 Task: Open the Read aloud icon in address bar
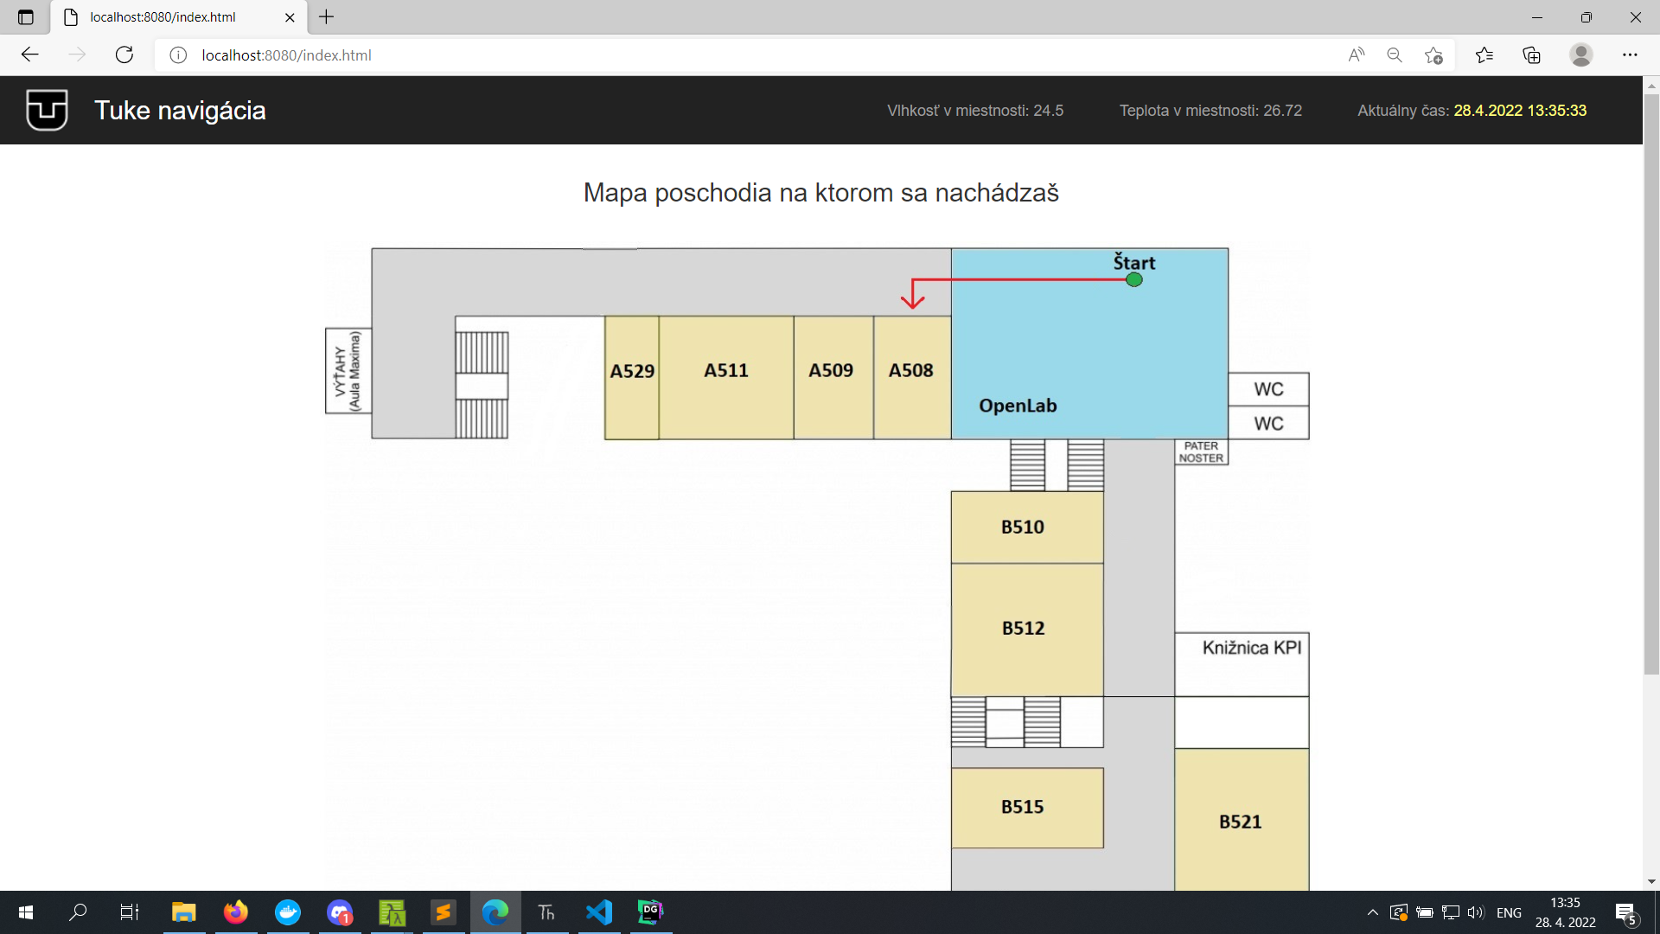[1356, 55]
